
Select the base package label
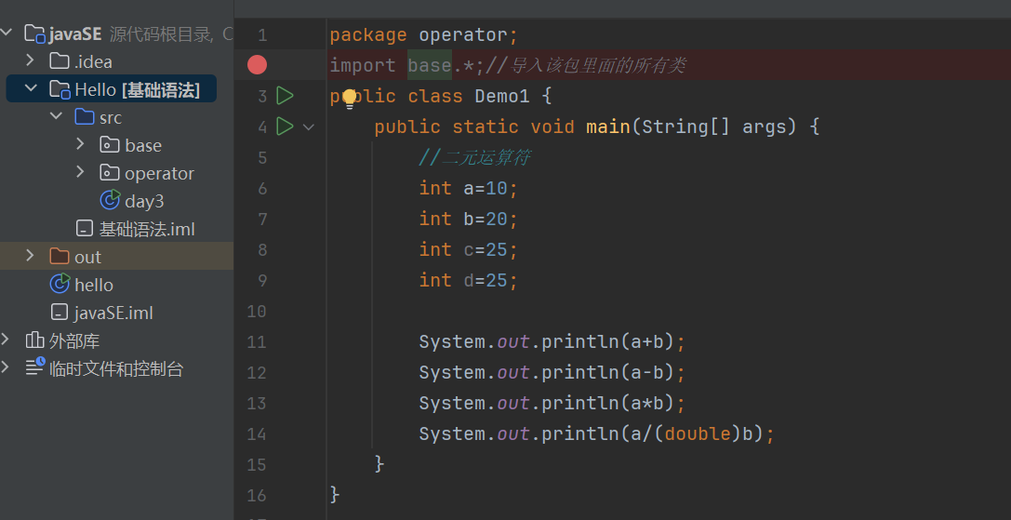(143, 145)
